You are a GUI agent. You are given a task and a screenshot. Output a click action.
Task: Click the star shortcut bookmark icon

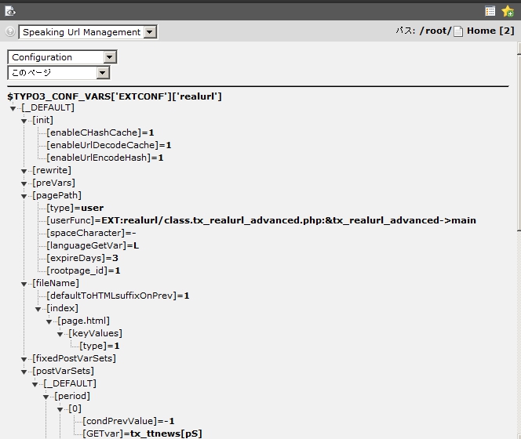click(x=508, y=11)
